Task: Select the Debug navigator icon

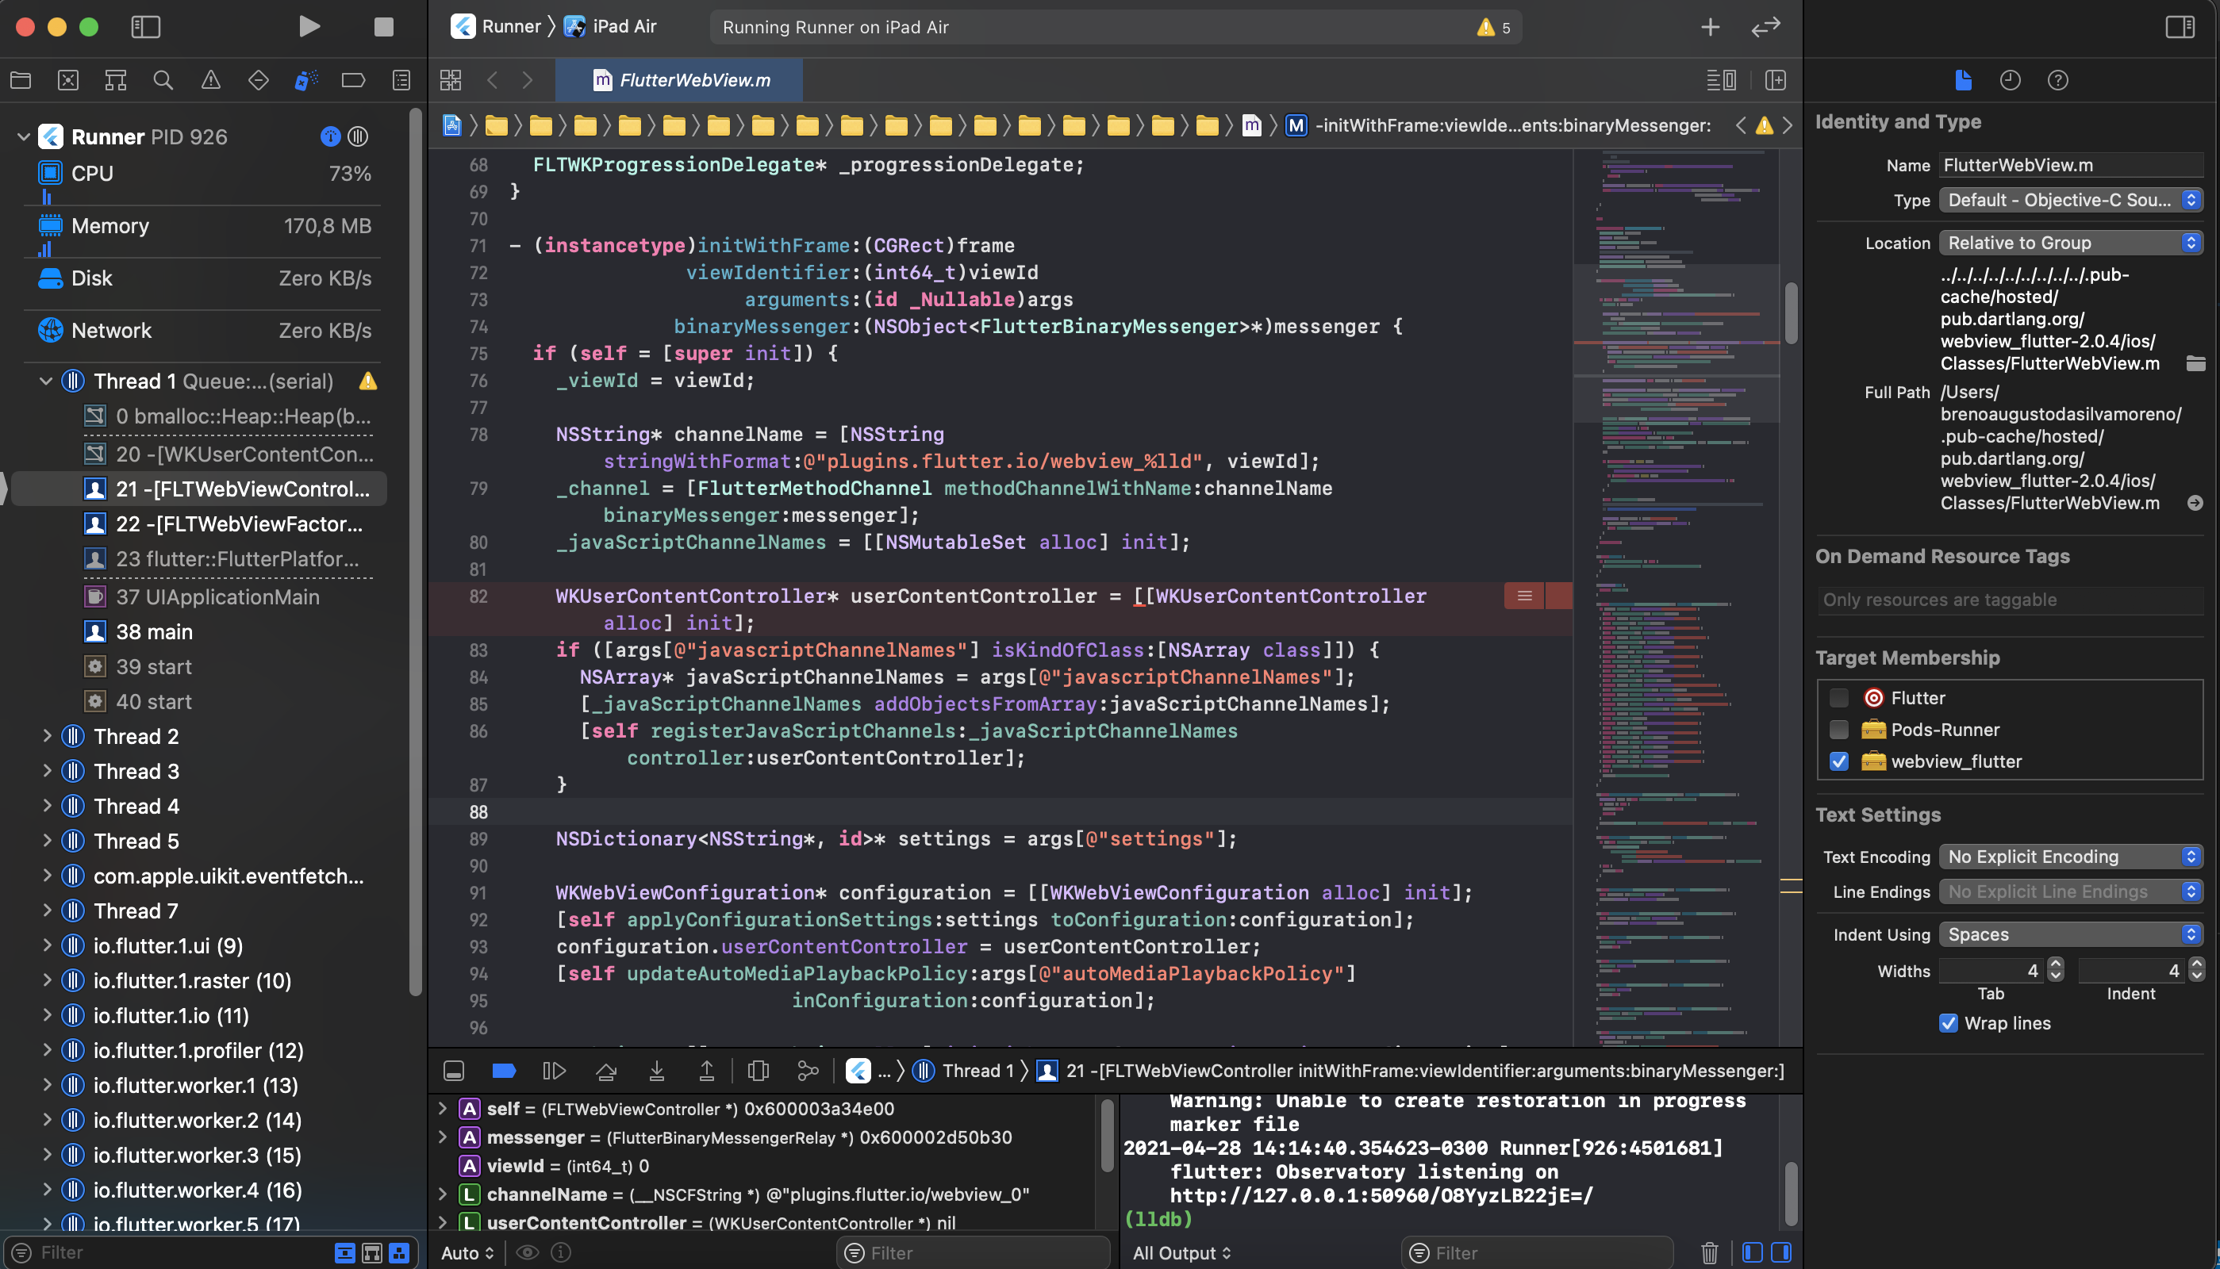Action: [x=305, y=80]
